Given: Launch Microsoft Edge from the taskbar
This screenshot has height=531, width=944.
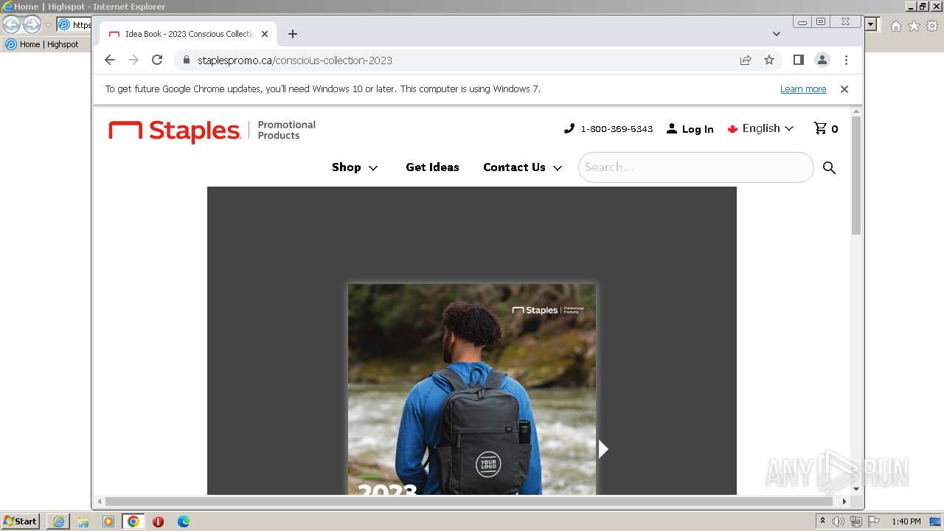Looking at the screenshot, I should click(x=184, y=521).
